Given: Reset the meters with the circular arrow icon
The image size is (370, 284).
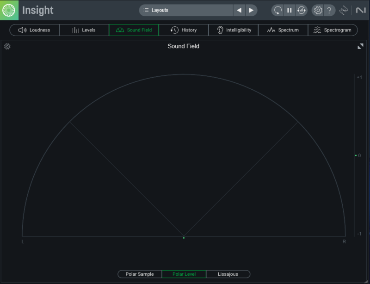Looking at the screenshot, I should 277,10.
